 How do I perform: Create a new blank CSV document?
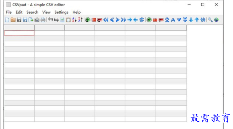[7, 20]
